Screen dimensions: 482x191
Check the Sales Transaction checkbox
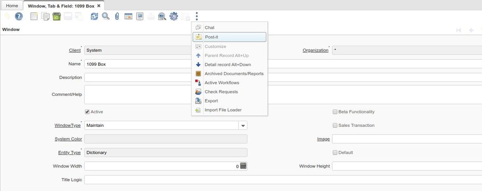click(335, 126)
